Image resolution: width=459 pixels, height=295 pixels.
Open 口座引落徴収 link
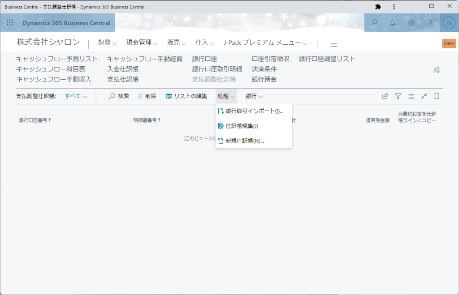[x=270, y=59]
